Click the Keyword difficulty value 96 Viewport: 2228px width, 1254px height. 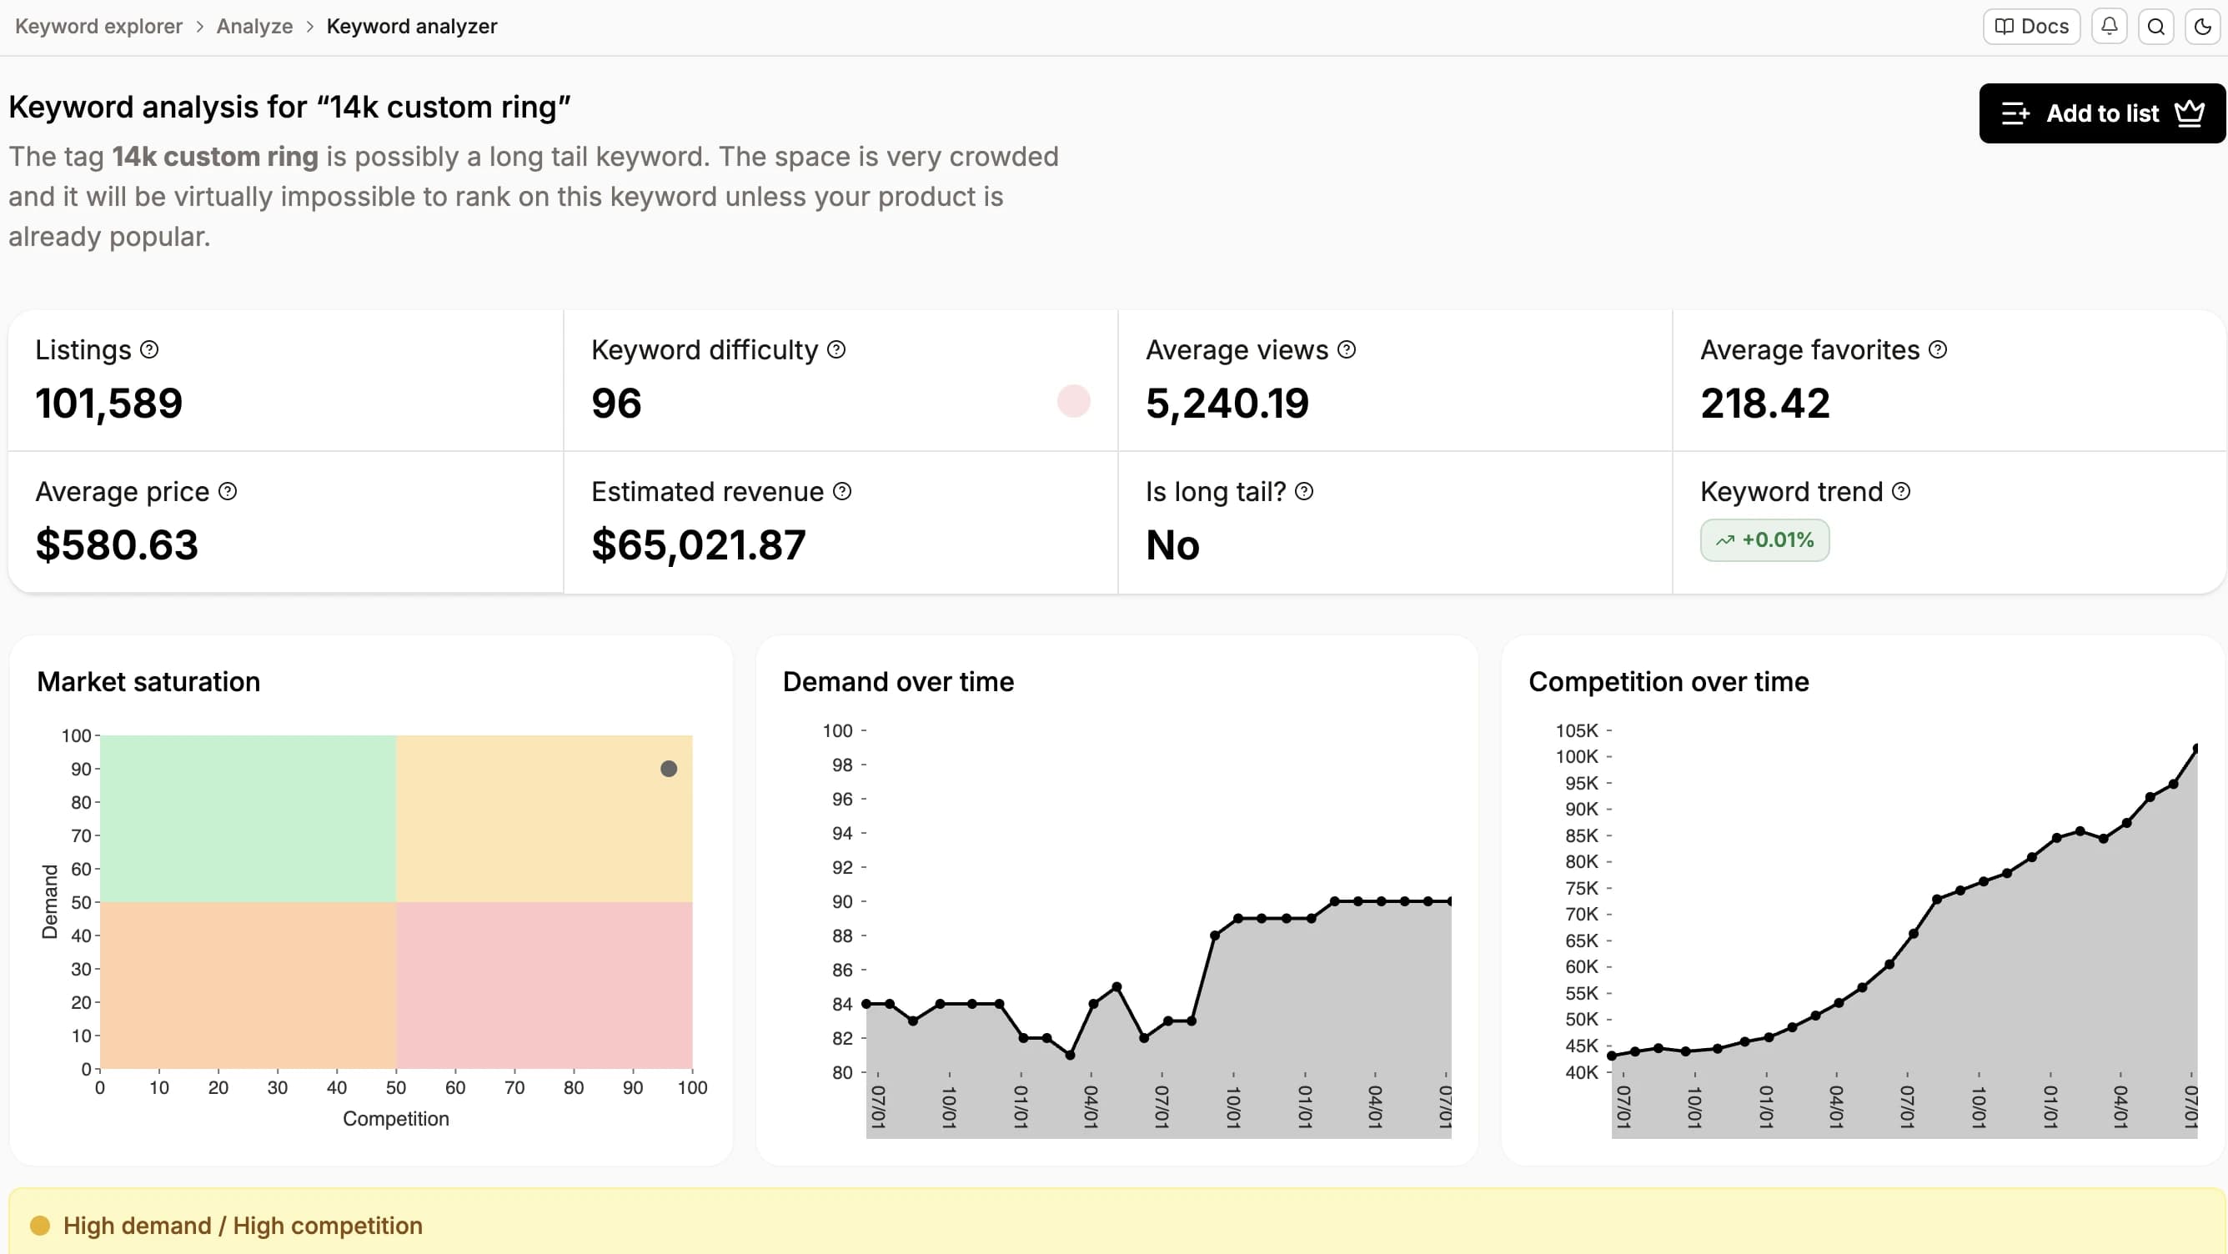(617, 403)
